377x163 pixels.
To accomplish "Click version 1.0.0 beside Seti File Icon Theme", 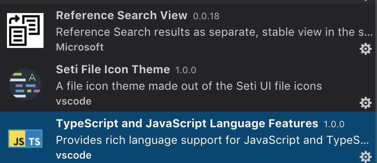I will coord(185,70).
